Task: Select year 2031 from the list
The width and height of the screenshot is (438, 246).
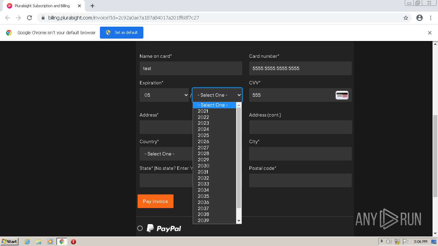Action: pyautogui.click(x=215, y=172)
